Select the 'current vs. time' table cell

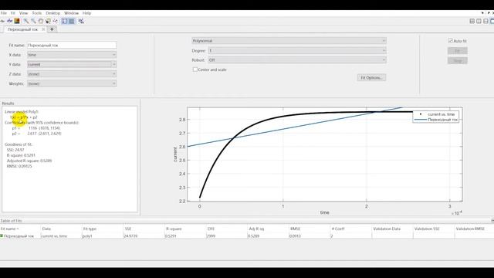pyautogui.click(x=62, y=236)
